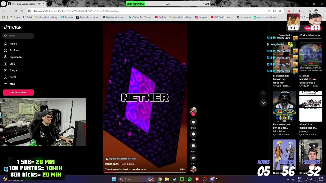Open Cargar upload page

[11, 70]
